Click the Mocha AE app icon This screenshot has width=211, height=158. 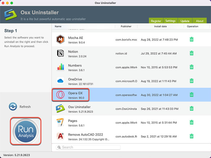[x=60, y=39]
